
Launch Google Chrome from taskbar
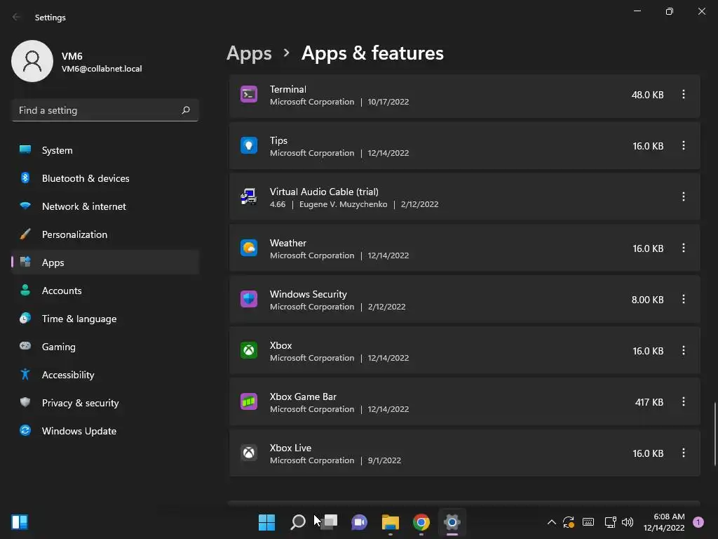tap(421, 522)
